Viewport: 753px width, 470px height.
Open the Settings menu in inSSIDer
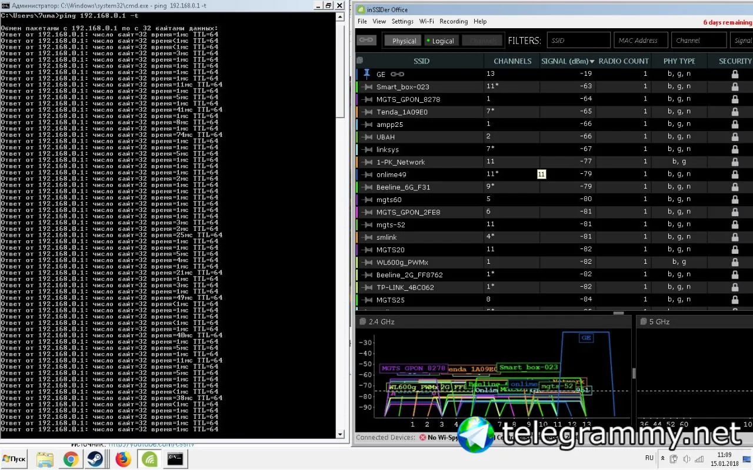[x=402, y=22]
